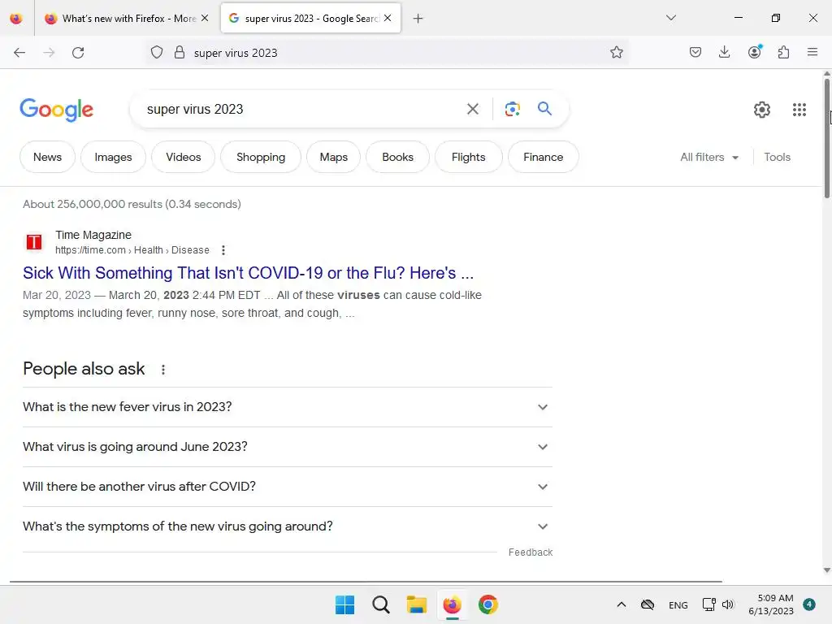Open the ENG language indicator
The image size is (832, 624).
point(678,604)
